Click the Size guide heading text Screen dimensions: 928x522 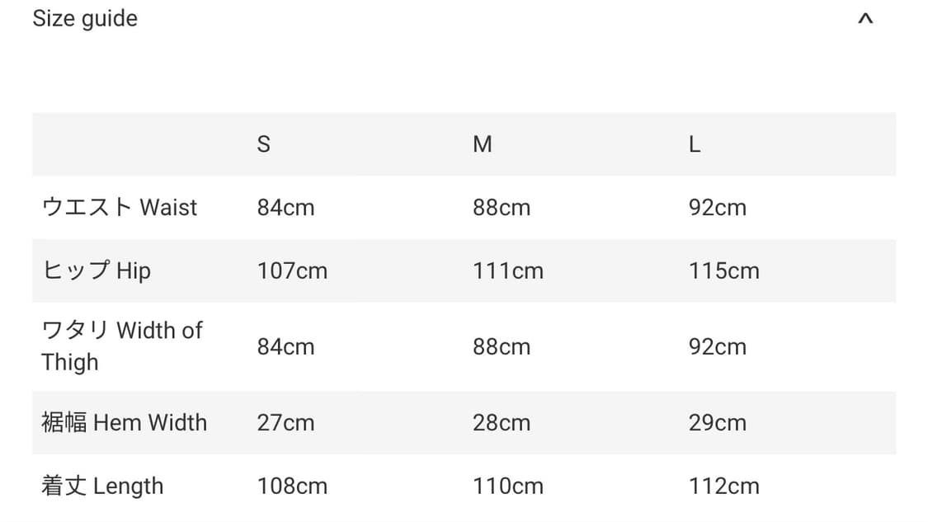tap(85, 19)
